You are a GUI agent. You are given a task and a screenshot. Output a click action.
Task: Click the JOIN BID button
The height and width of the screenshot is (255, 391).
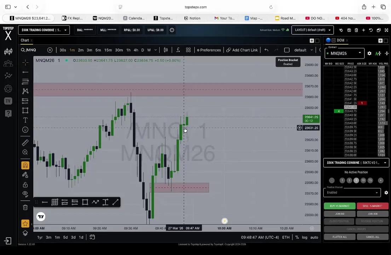(x=339, y=214)
